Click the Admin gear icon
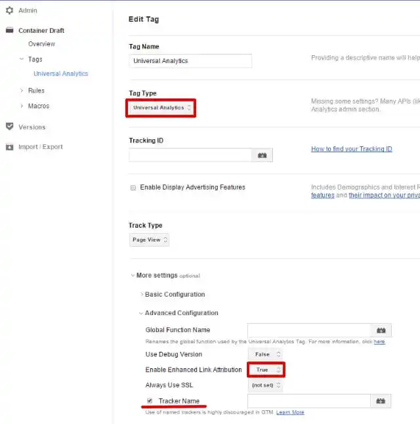The height and width of the screenshot is (424, 420). click(9, 11)
